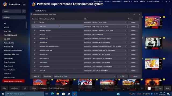Click the Get Help icon on taskbar
This screenshot has width=172, height=96.
(x=118, y=94)
